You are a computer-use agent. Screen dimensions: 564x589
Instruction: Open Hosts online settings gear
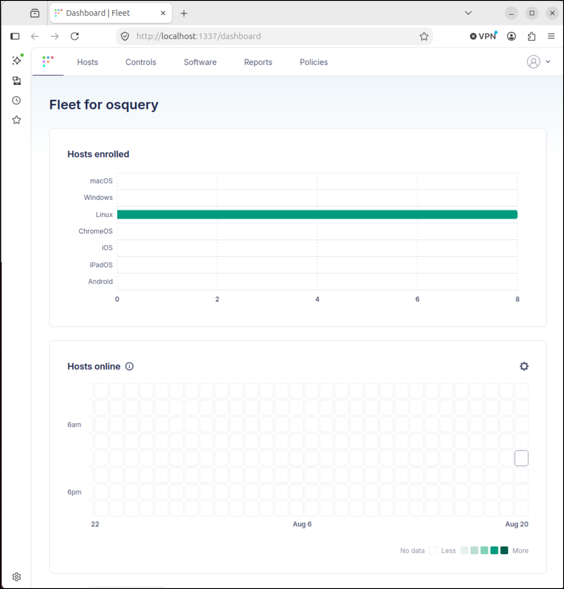pyautogui.click(x=524, y=366)
